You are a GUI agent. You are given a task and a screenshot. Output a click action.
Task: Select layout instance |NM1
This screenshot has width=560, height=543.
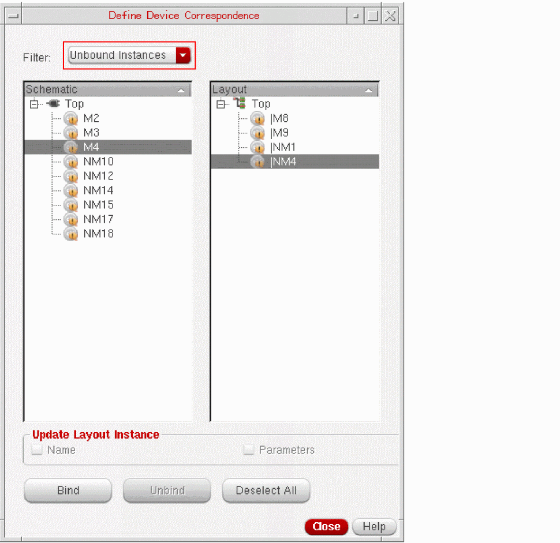coord(283,147)
